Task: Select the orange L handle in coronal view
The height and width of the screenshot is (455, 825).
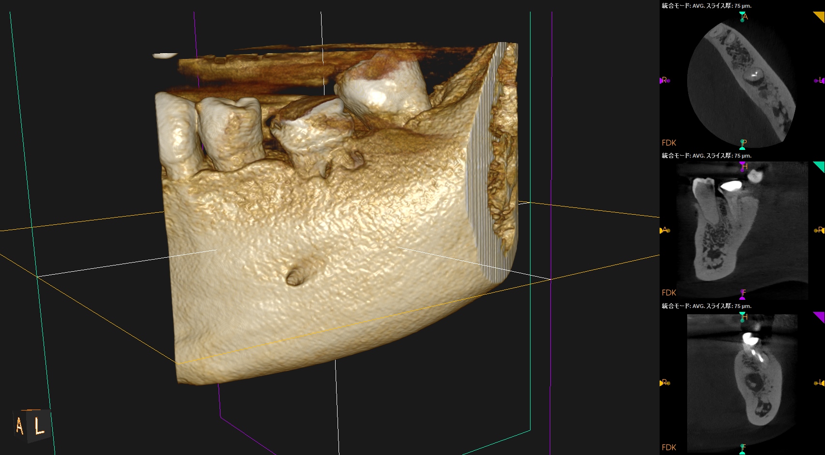Action: (819, 383)
